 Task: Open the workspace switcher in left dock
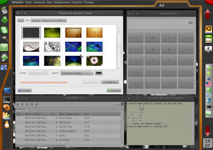coord(4,67)
